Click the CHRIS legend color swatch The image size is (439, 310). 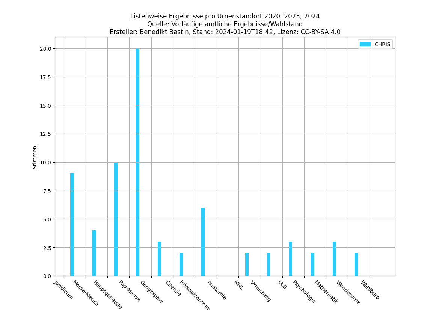pos(365,44)
